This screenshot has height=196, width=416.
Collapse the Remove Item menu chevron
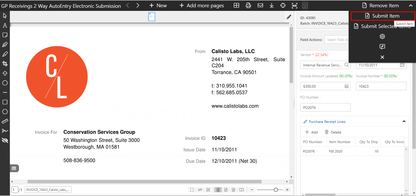411,5
